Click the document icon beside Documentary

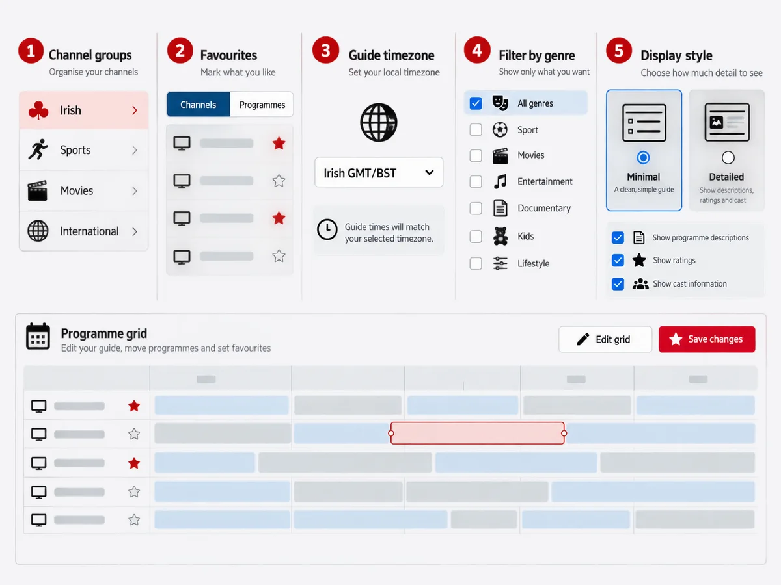(x=500, y=208)
